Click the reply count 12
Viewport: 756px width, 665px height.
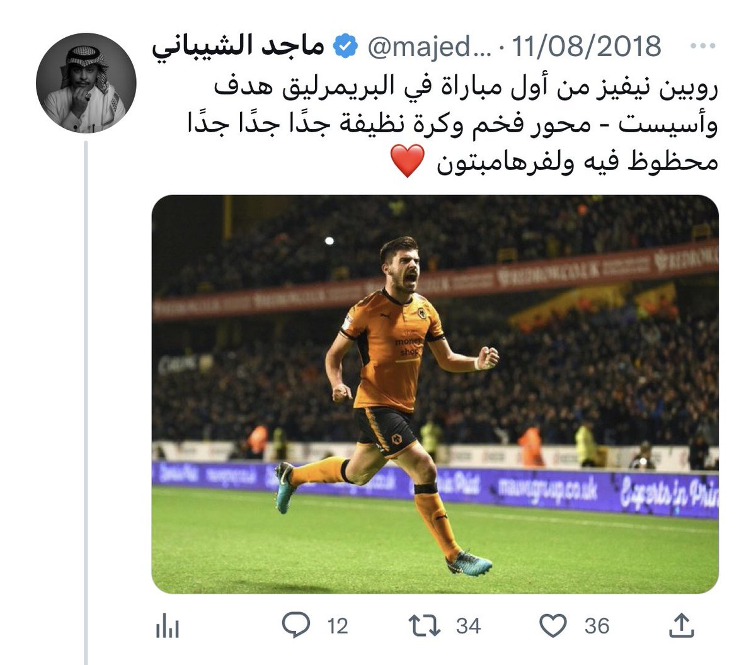338,626
